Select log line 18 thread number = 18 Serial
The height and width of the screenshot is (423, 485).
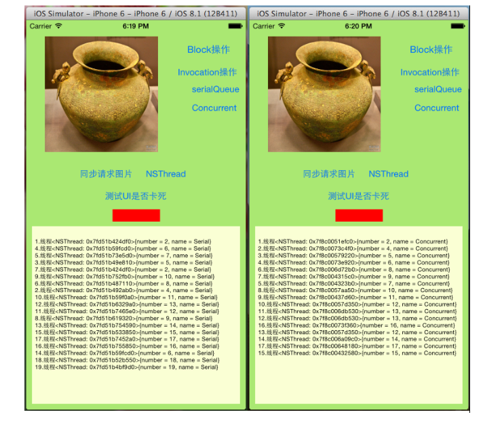point(127,360)
